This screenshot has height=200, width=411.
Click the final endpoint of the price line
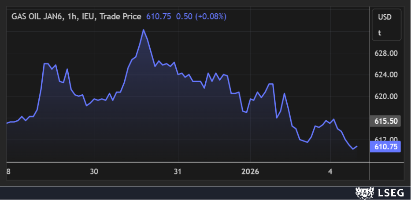357,146
